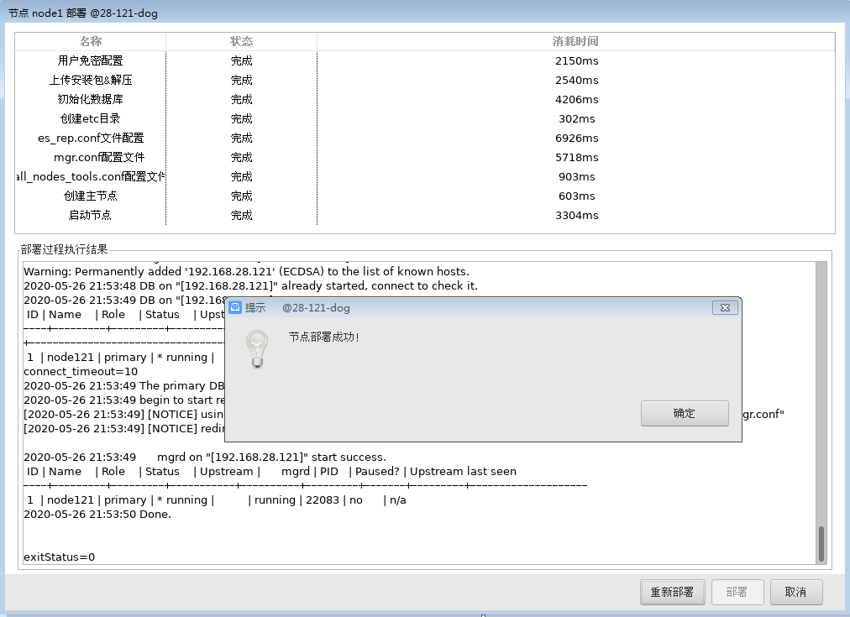
Task: Click the log panel vertical scrollbar thumb
Action: (x=821, y=543)
